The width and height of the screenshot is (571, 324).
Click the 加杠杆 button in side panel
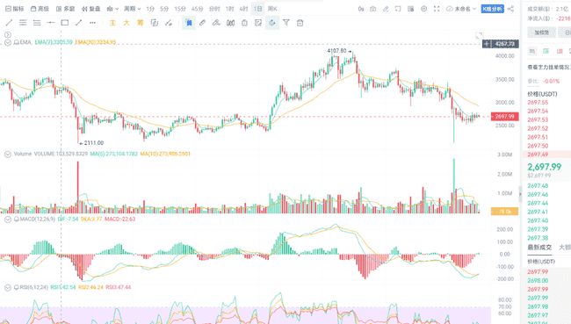pos(542,32)
